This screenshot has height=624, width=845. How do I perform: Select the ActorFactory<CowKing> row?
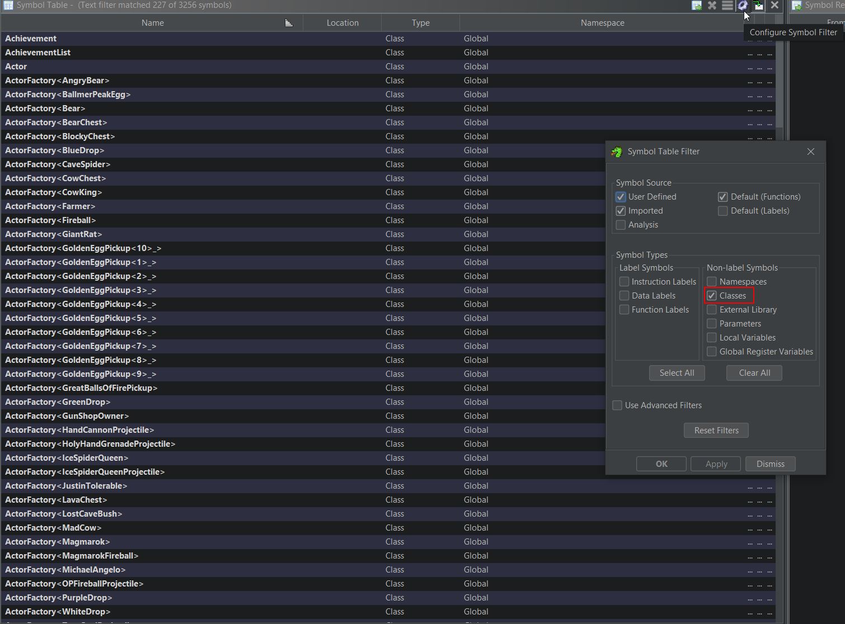(303, 192)
